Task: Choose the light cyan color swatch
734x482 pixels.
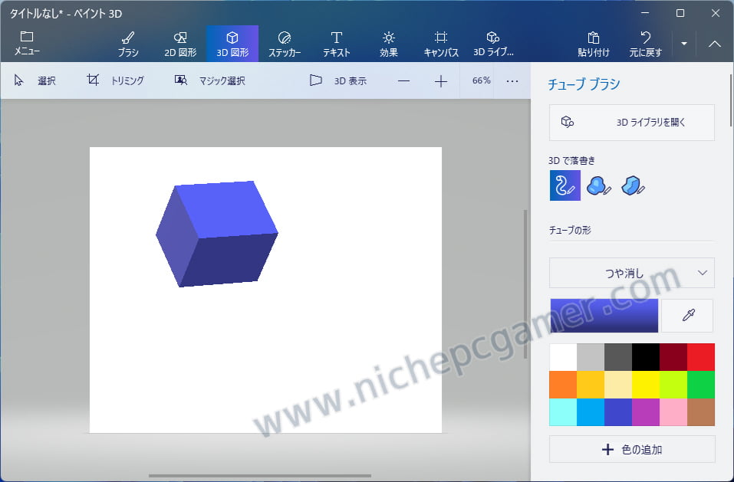Action: pos(563,412)
